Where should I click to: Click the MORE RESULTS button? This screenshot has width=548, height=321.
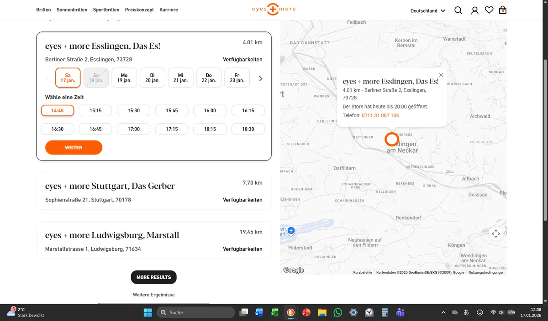pos(153,277)
